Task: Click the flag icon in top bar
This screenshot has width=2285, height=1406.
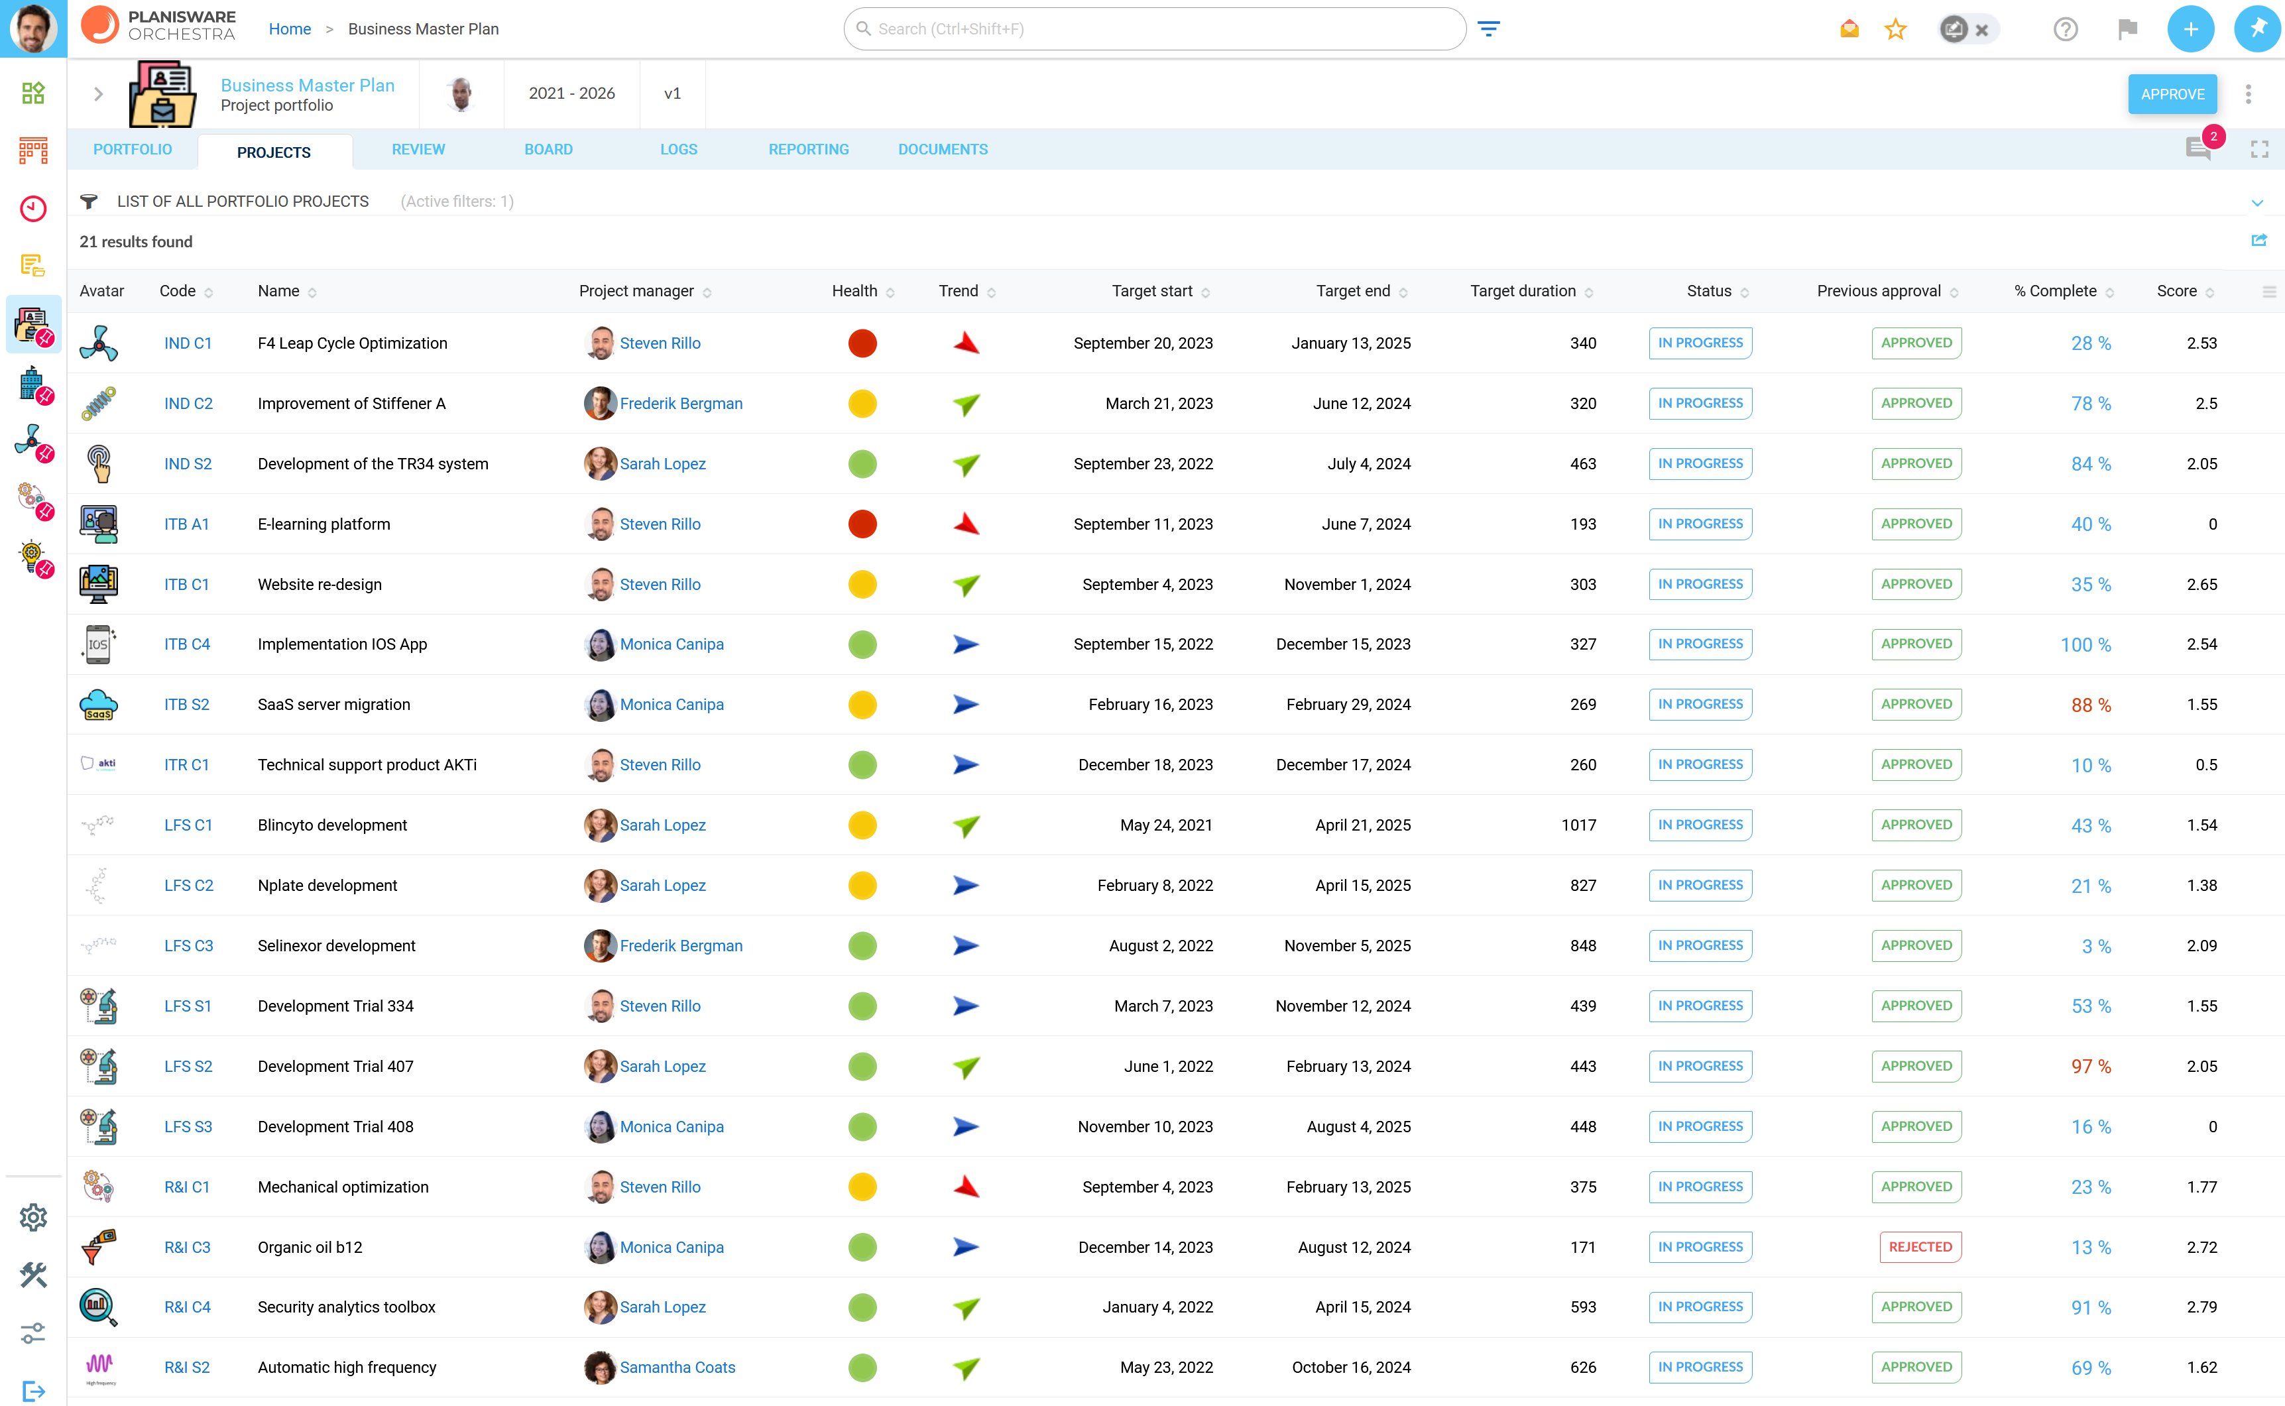Action: point(2128,29)
